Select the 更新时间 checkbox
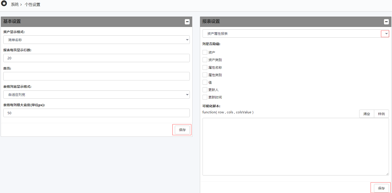This screenshot has width=392, height=193. point(205,97)
